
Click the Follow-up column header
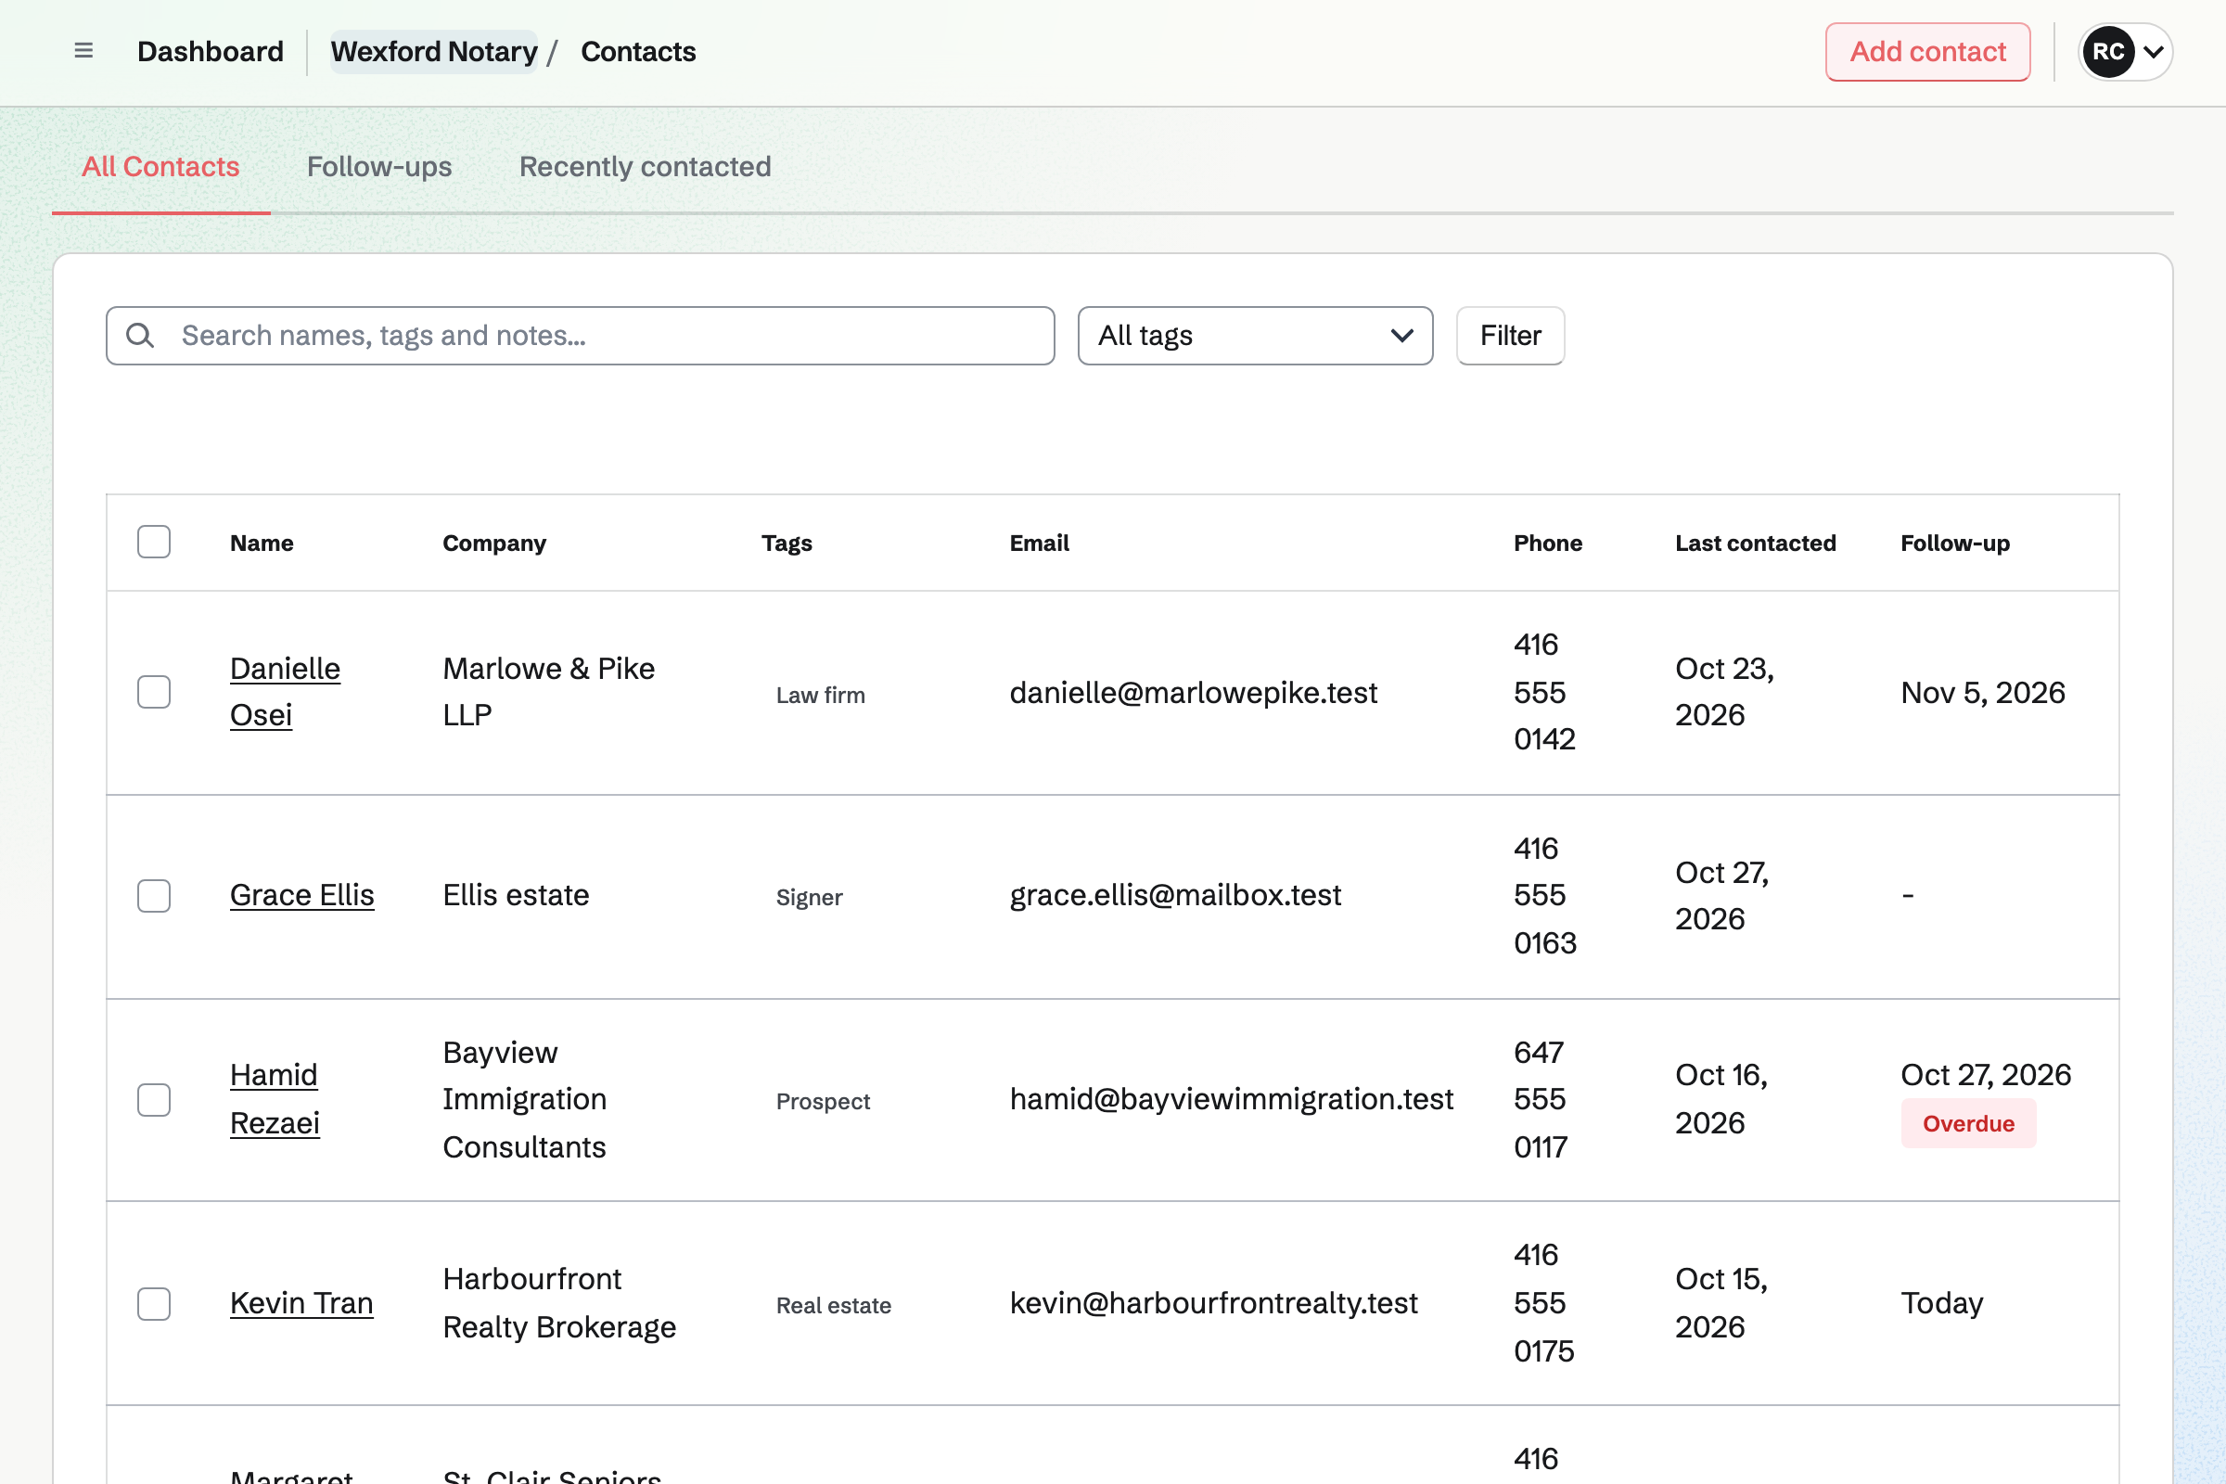coord(1955,543)
